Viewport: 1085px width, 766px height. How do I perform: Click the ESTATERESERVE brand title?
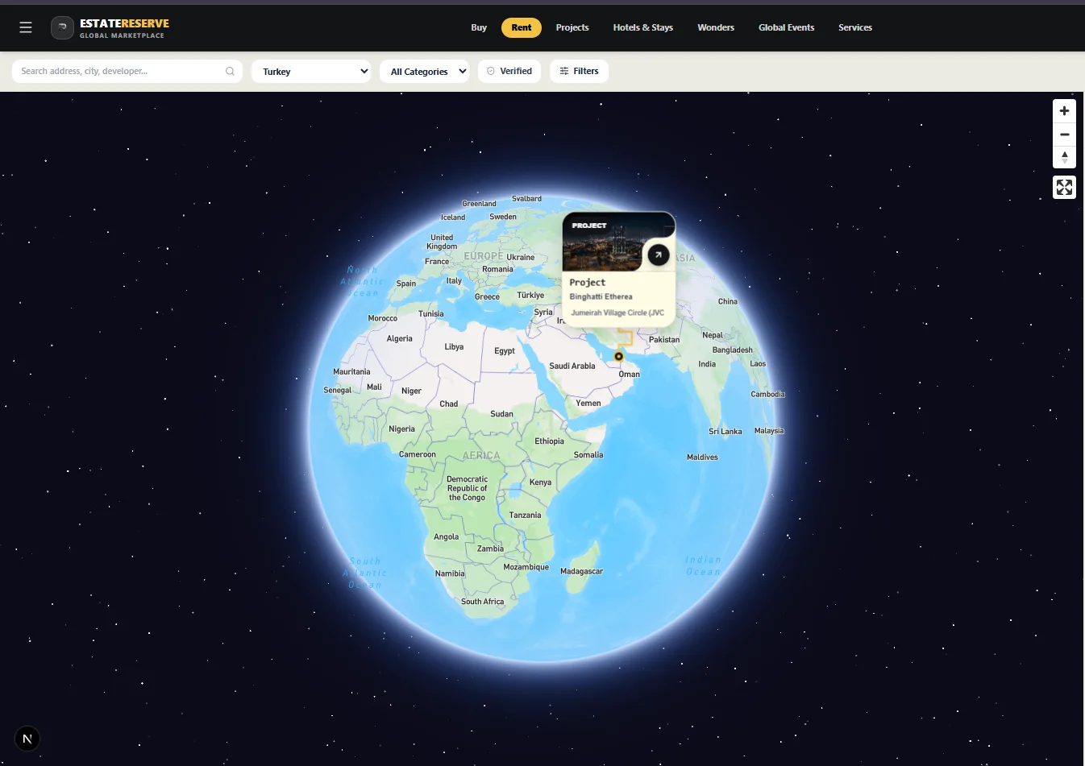[x=124, y=23]
